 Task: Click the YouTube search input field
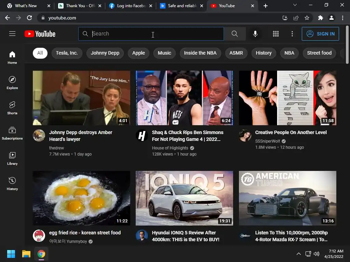[151, 34]
